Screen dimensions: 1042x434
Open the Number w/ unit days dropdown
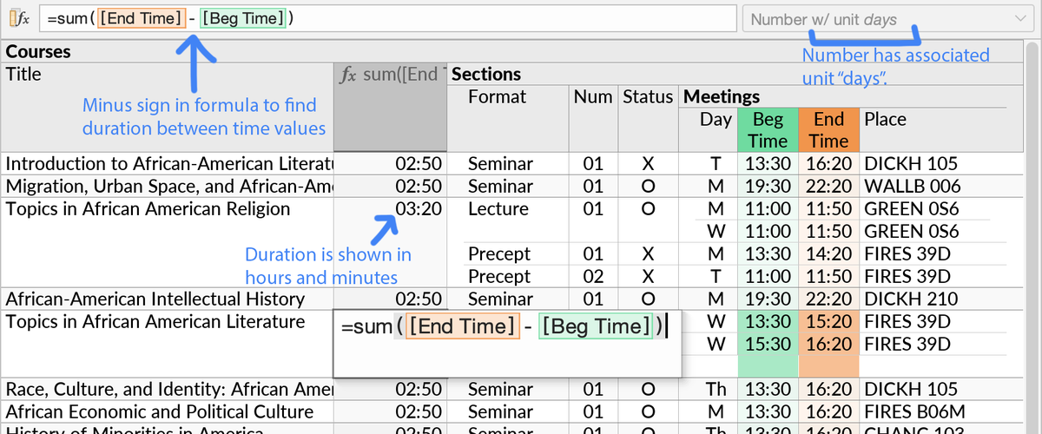pyautogui.click(x=888, y=19)
